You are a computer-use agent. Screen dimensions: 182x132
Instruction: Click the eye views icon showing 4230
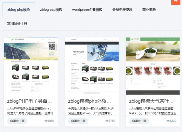(x=168, y=121)
